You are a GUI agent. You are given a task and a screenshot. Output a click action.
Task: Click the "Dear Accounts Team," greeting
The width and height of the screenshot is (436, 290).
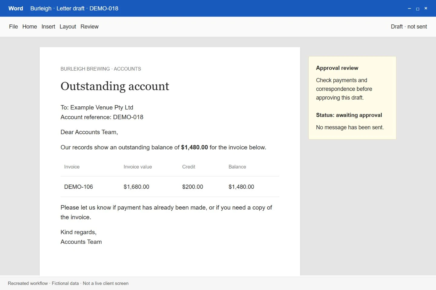89,132
